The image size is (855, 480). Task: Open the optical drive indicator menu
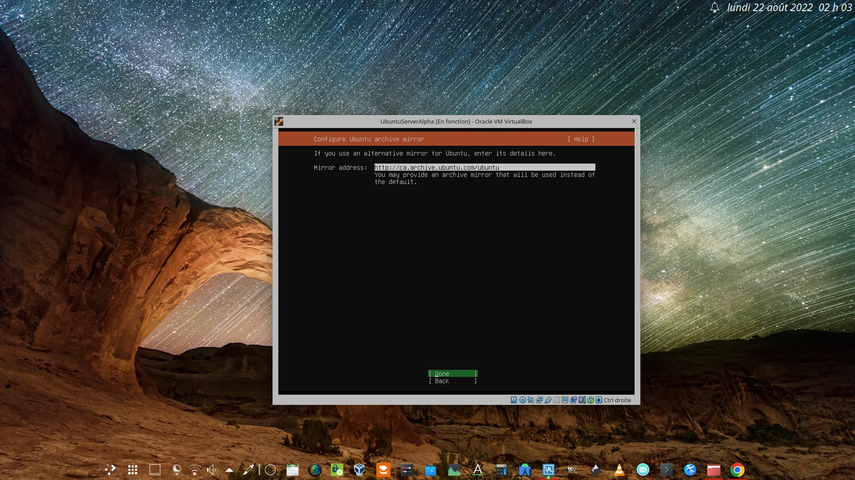click(x=522, y=400)
